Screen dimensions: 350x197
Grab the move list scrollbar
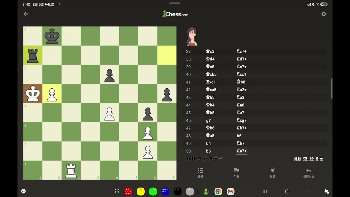click(332, 88)
